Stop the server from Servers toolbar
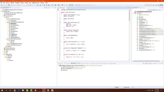 click(x=154, y=64)
